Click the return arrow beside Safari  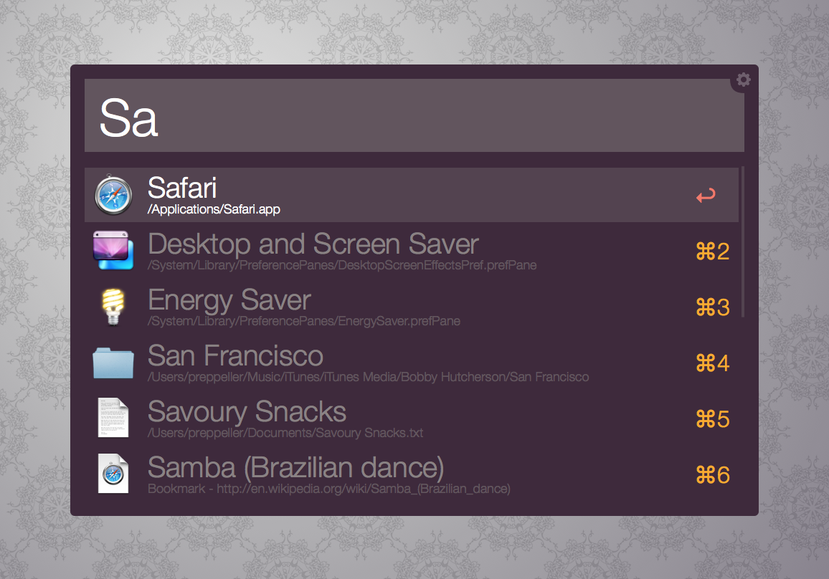(x=706, y=196)
